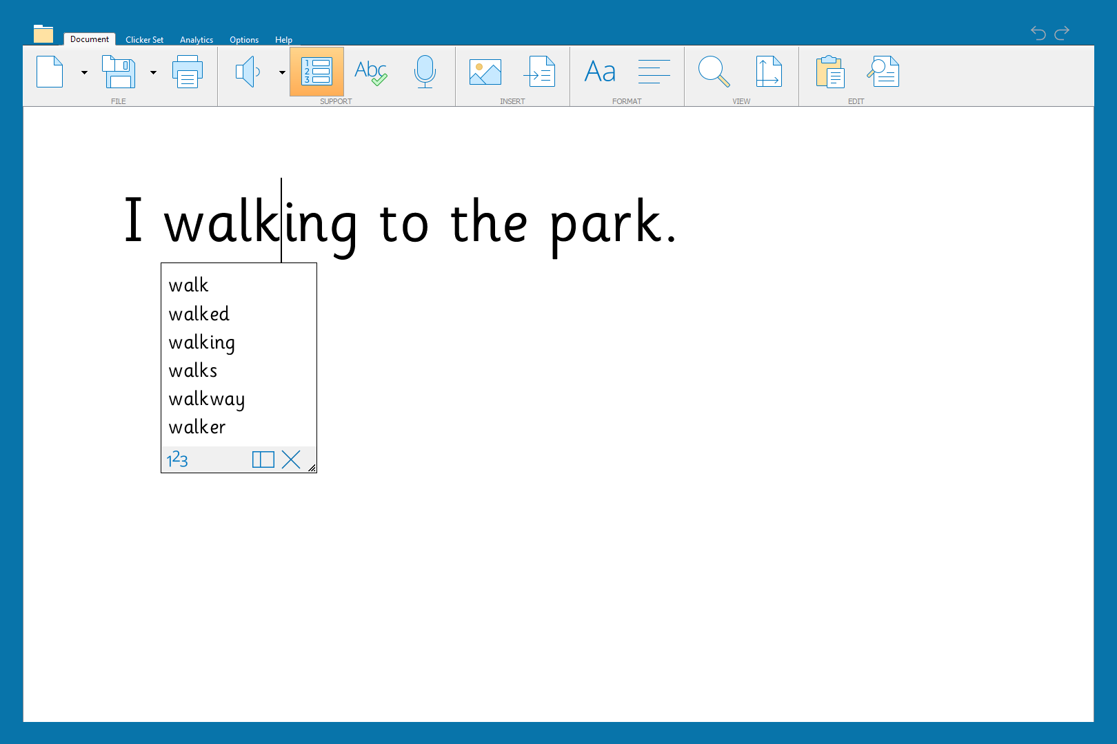
Task: Toggle predictor 123 number shortcuts
Action: 177,459
